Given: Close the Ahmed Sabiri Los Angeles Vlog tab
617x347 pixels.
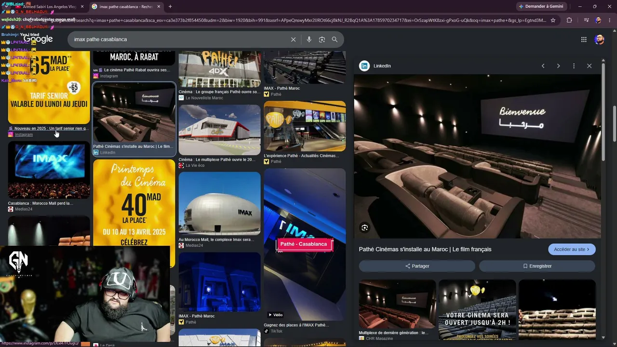Looking at the screenshot, I should pos(82,7).
